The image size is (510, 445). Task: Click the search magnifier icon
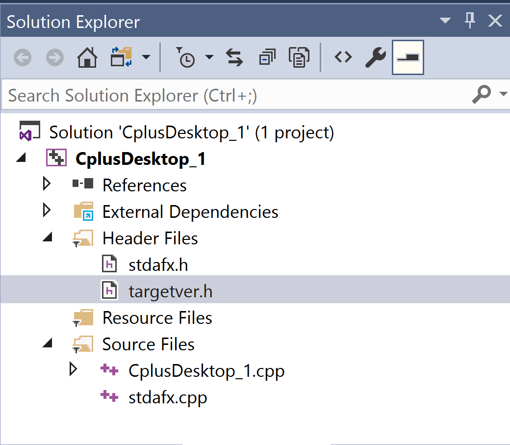pos(482,94)
